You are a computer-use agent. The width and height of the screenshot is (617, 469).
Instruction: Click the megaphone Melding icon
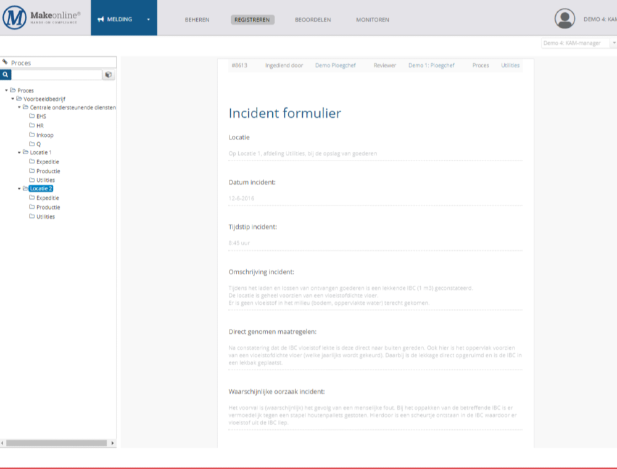pos(101,19)
